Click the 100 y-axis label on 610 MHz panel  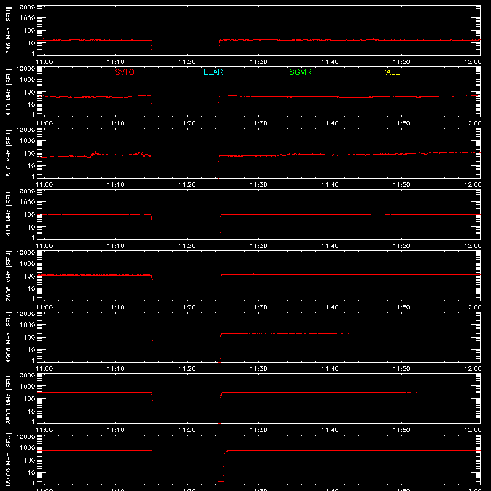(x=29, y=153)
